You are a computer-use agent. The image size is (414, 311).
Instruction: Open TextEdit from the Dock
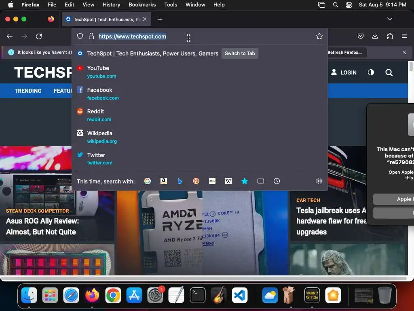(176, 295)
